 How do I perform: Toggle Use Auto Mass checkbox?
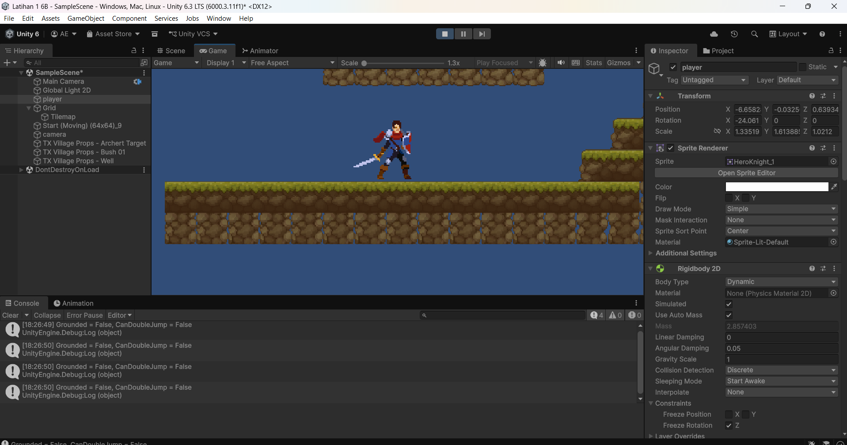(x=729, y=315)
